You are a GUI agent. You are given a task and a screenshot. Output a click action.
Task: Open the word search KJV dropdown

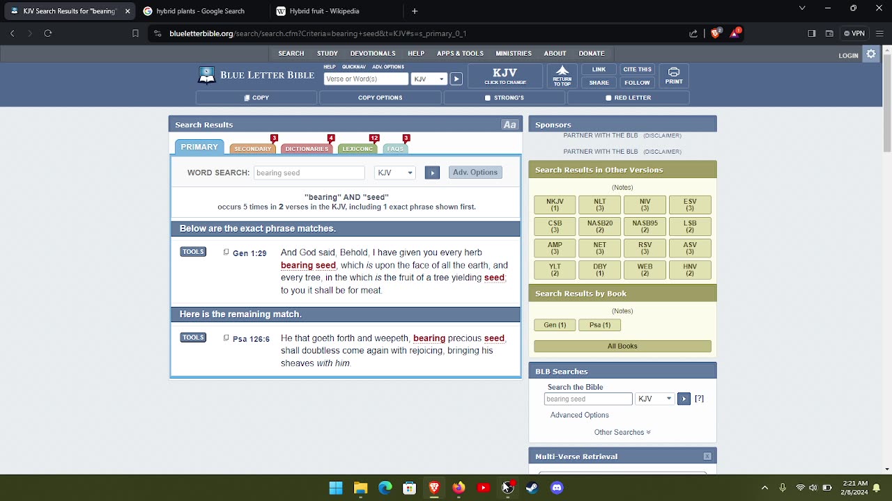(x=395, y=173)
